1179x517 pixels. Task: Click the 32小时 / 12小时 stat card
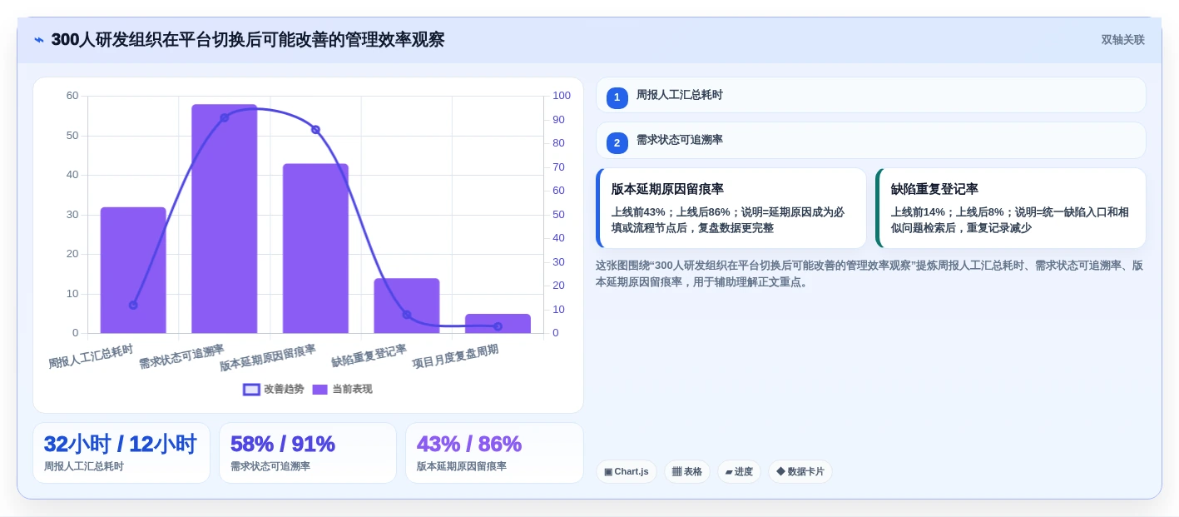pos(121,453)
